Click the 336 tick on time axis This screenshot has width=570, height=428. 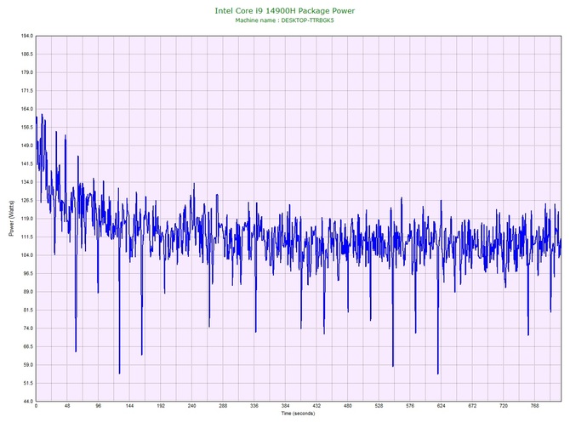(x=254, y=406)
